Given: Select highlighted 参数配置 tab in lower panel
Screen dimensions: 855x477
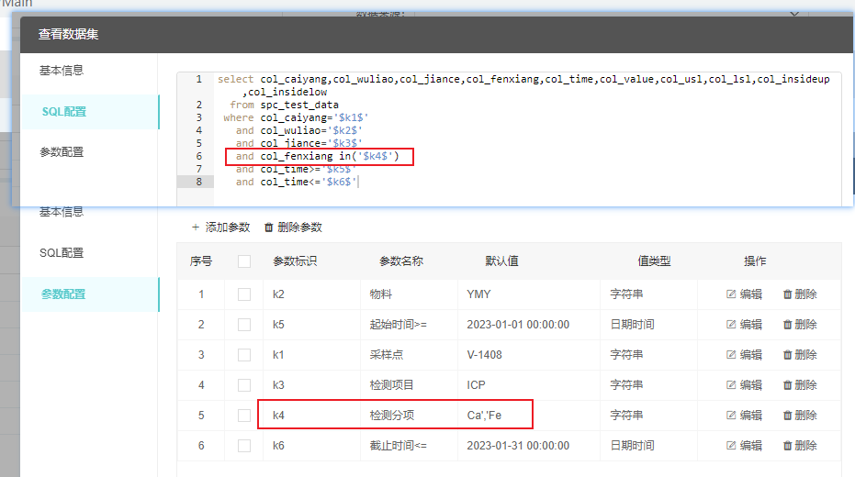Looking at the screenshot, I should click(90, 294).
